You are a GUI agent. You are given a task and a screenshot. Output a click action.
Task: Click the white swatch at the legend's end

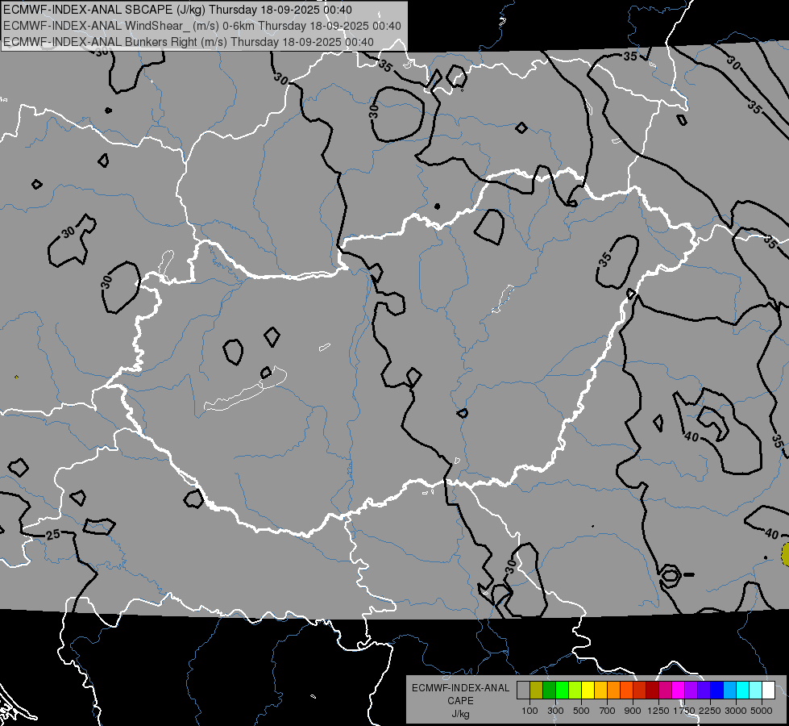point(768,691)
